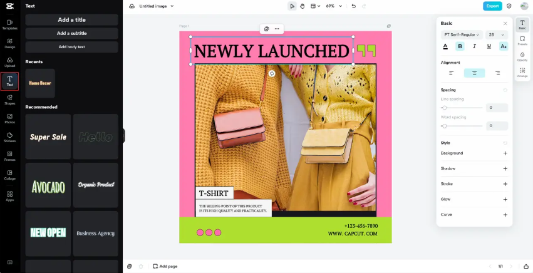
Task: Open the canvas layout resize dropdown
Action: coord(316,6)
